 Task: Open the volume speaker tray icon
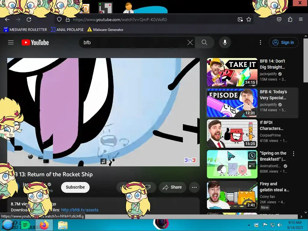(x=279, y=225)
